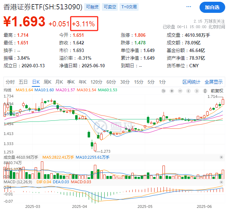Switch to the 120分 chart

point(96,82)
